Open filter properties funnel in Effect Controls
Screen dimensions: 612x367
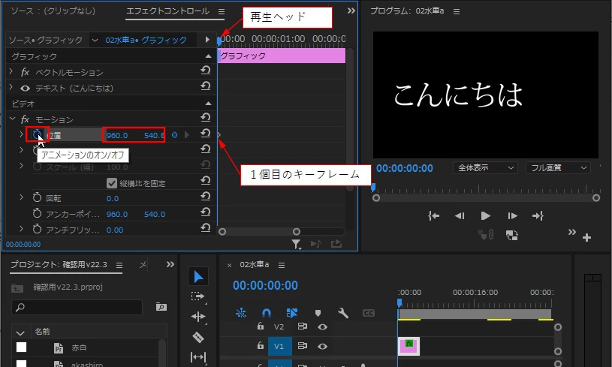coord(297,245)
